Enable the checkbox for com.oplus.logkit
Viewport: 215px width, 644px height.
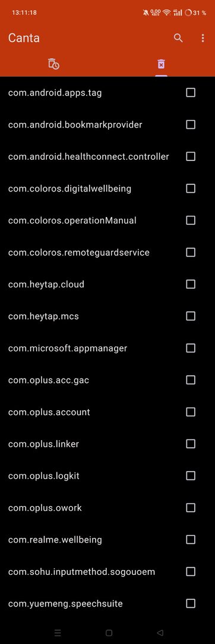coord(191,476)
